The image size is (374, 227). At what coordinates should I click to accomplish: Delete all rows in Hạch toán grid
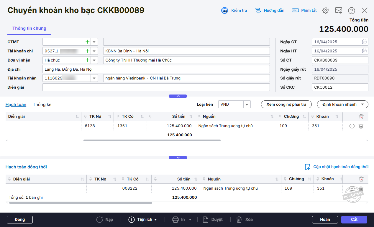(x=361, y=117)
